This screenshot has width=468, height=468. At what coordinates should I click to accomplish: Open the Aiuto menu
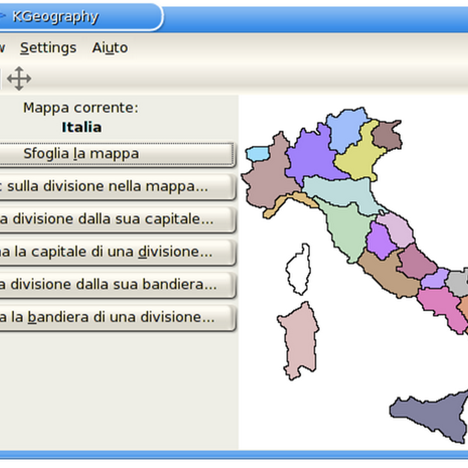click(x=110, y=48)
